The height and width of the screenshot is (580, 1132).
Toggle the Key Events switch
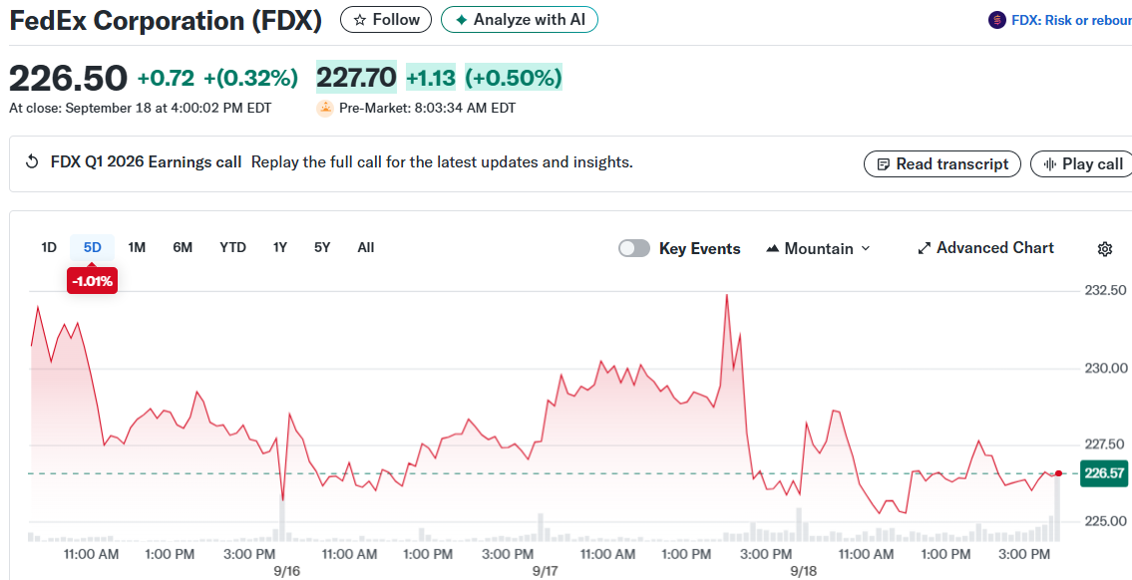(634, 248)
